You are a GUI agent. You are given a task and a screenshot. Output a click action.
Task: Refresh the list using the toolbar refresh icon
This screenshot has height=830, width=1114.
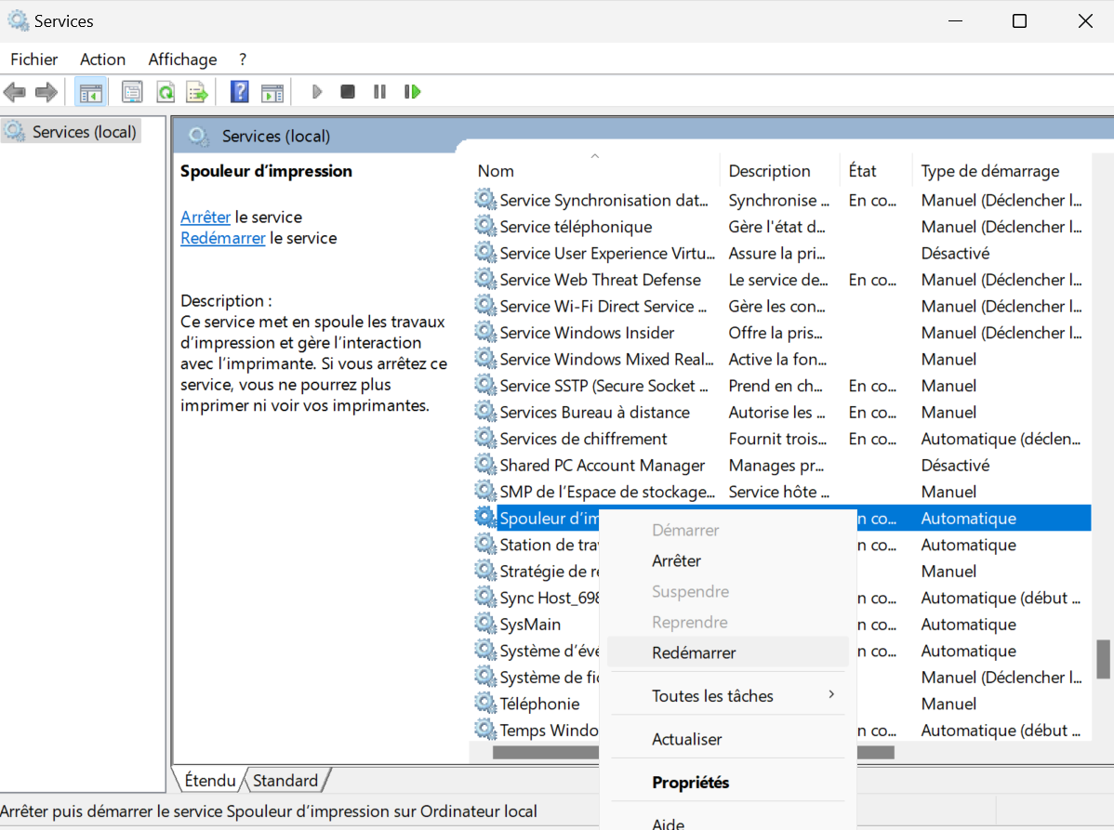pyautogui.click(x=166, y=92)
